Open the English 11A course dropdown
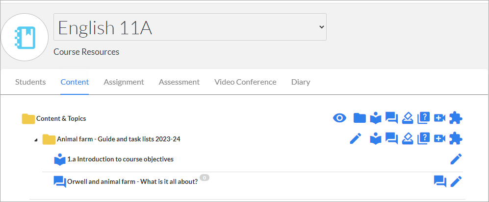 (x=190, y=27)
